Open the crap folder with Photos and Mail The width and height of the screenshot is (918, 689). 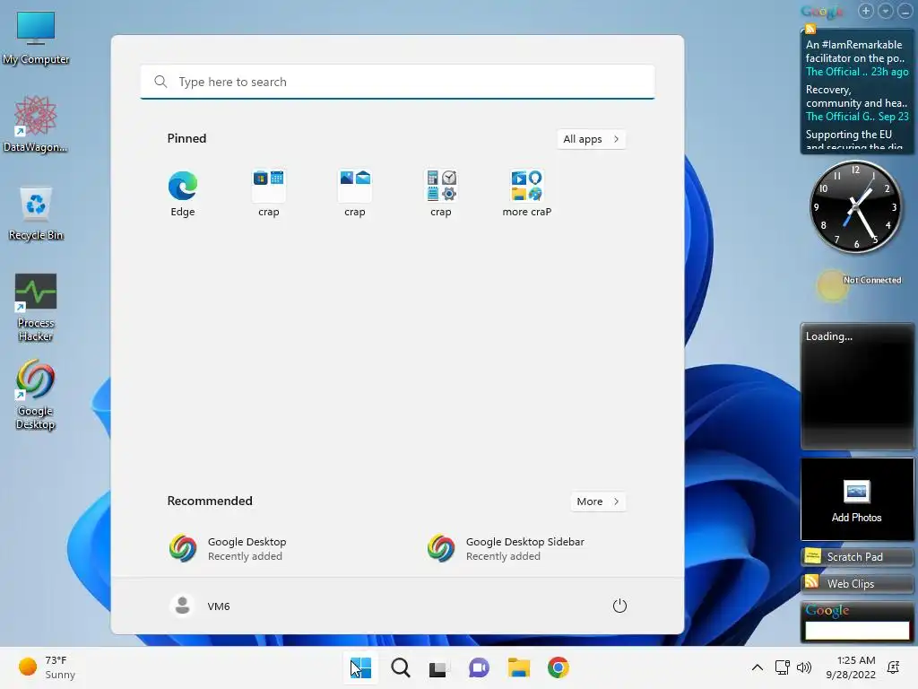click(355, 194)
